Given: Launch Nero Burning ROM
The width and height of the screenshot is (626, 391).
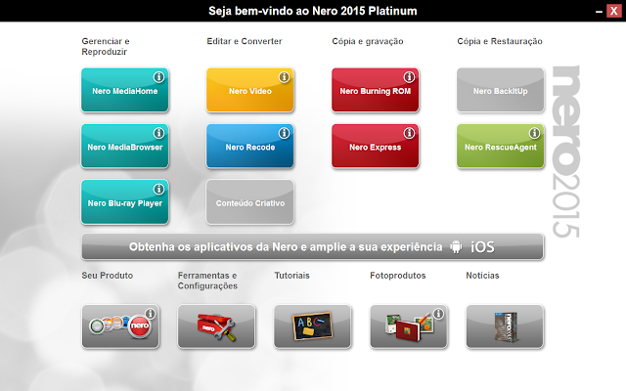Looking at the screenshot, I should 376,90.
